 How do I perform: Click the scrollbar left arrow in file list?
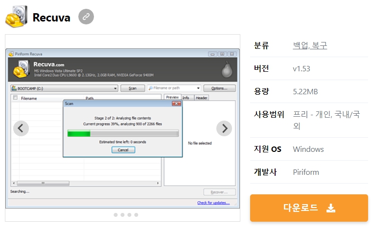tap(14, 183)
